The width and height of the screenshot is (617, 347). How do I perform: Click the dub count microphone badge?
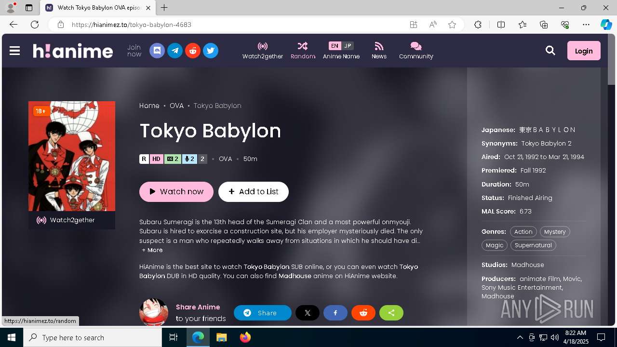tap(190, 159)
